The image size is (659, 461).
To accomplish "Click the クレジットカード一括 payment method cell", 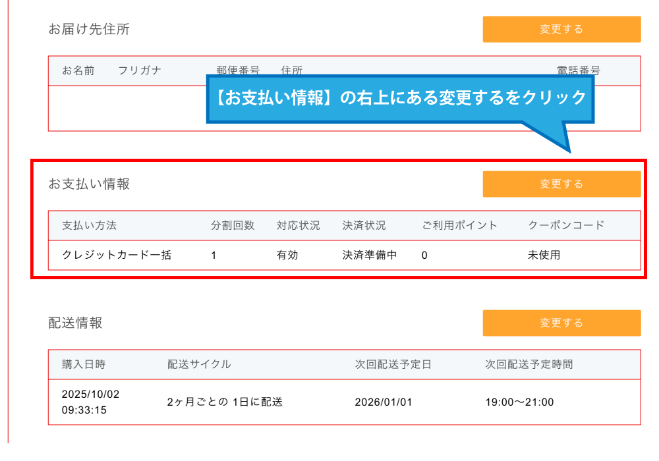I will [117, 255].
